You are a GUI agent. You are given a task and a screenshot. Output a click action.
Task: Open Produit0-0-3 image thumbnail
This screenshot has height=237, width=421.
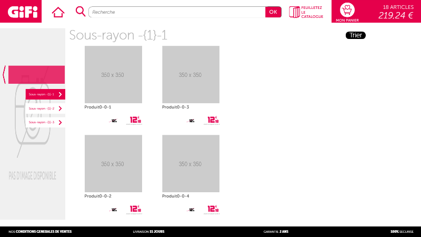191,75
